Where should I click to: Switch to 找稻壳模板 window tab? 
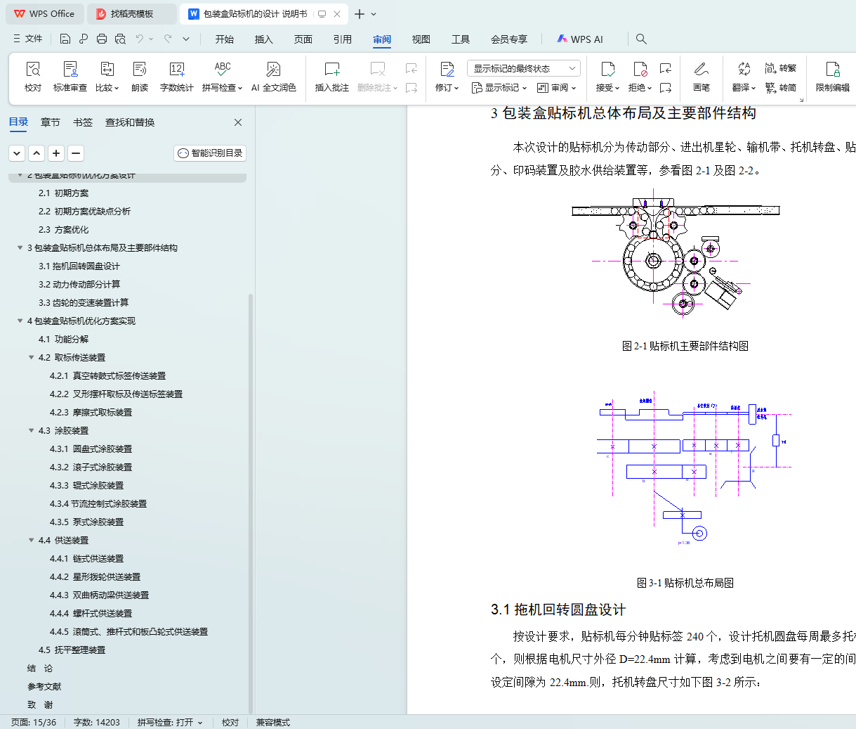tap(133, 14)
